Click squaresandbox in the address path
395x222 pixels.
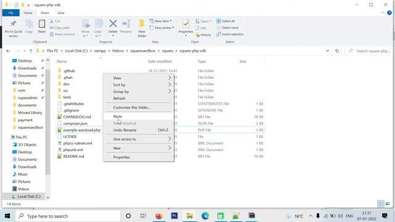click(x=143, y=51)
